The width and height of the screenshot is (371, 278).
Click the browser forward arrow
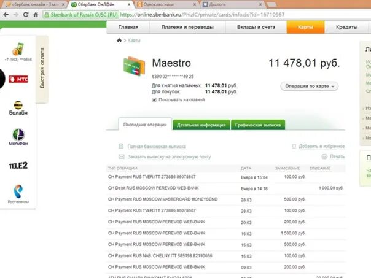point(16,15)
